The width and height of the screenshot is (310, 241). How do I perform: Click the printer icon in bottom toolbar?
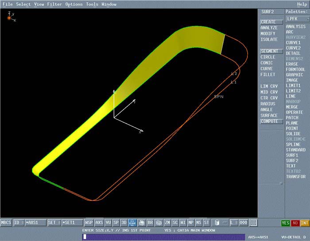[142, 223]
